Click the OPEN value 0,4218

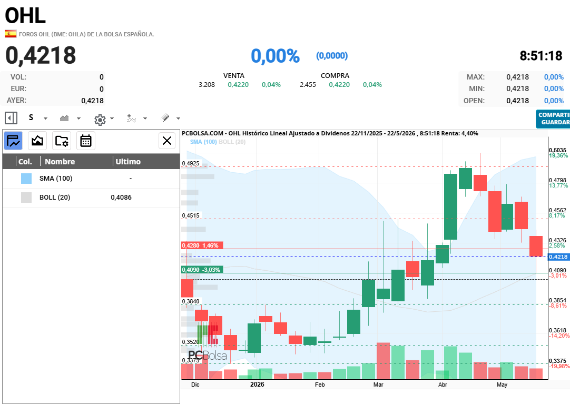coord(518,101)
